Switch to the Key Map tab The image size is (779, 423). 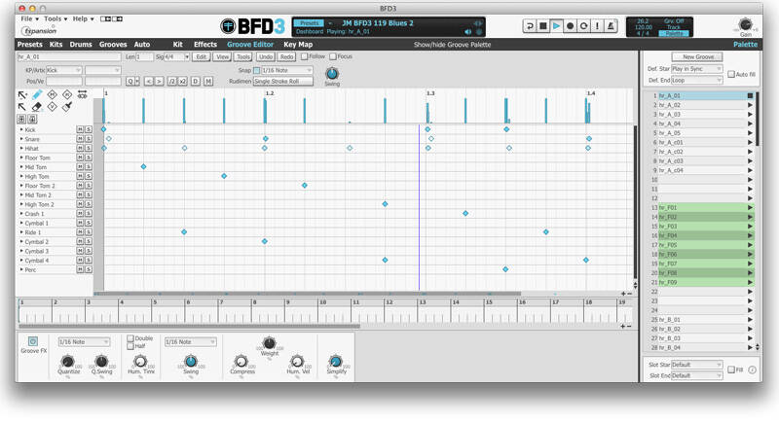(x=298, y=44)
